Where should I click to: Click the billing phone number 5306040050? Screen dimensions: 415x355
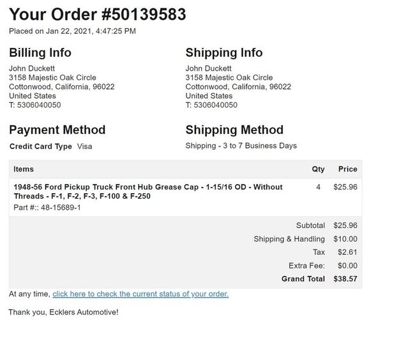coord(39,105)
